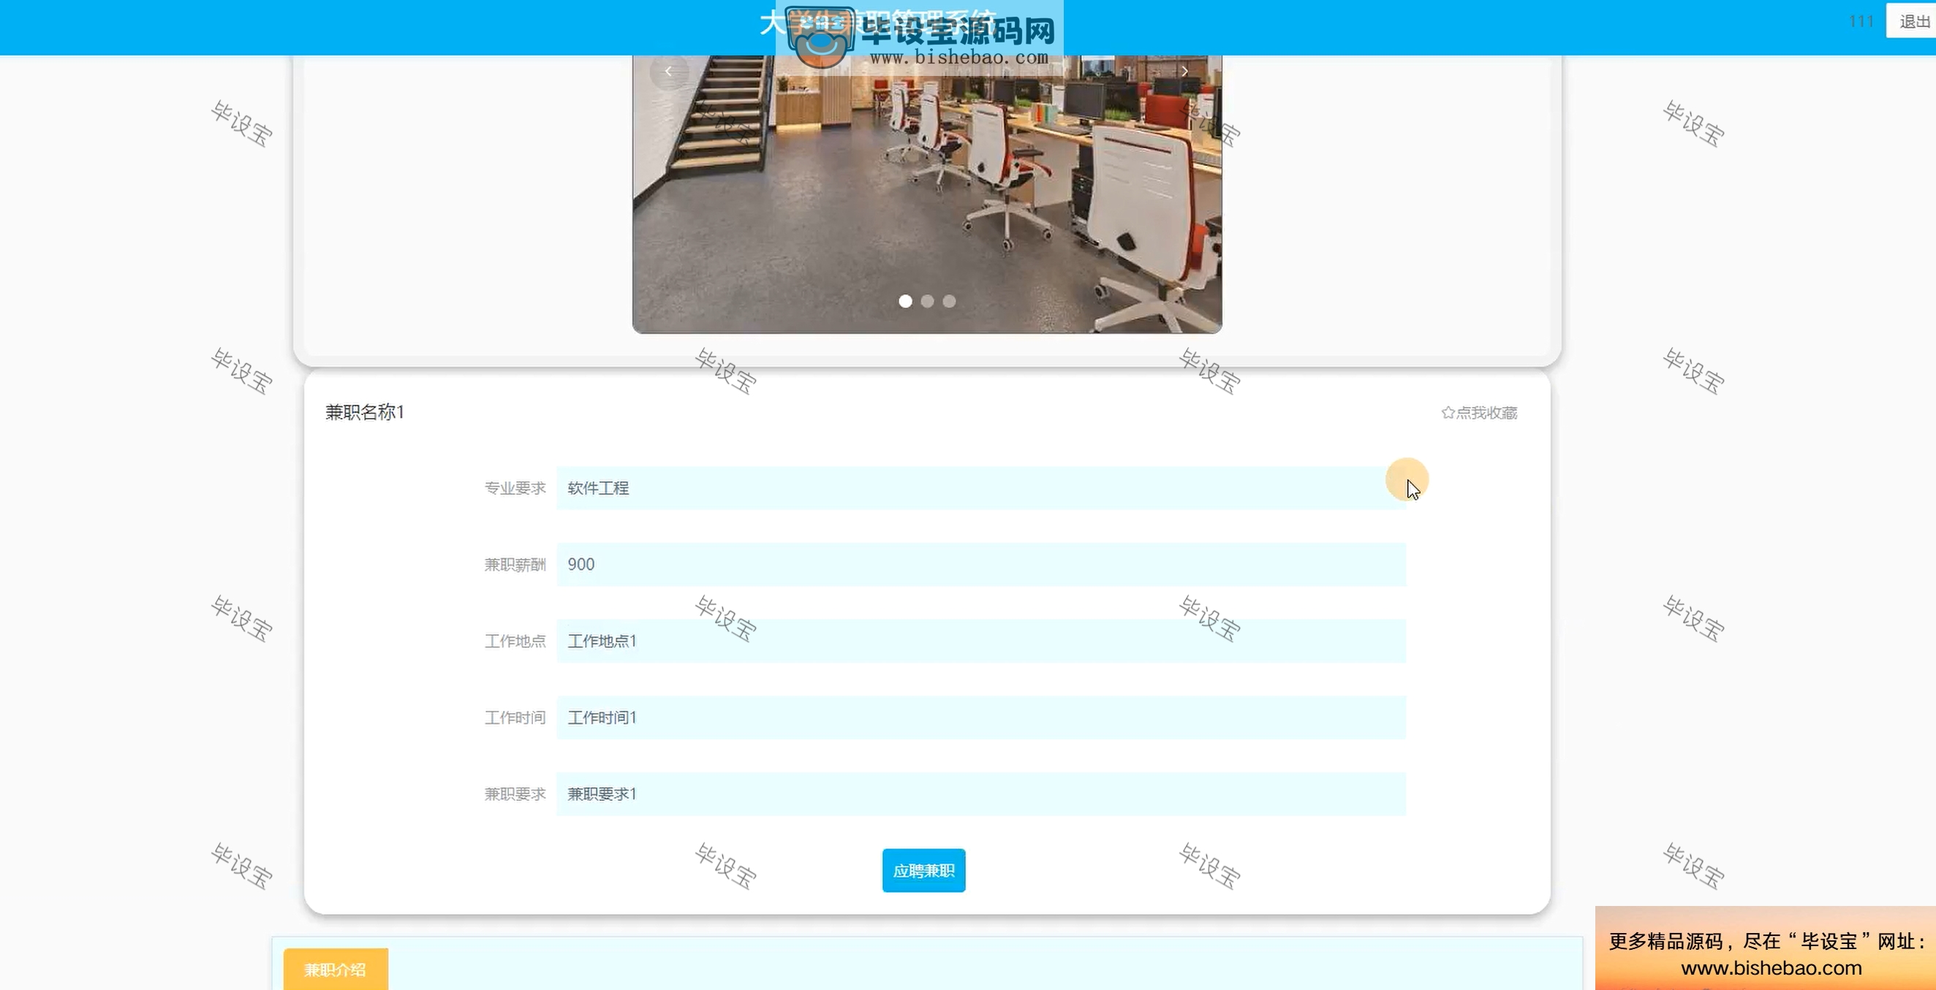Click the 工作地点 label
This screenshot has height=990, width=1936.
pyautogui.click(x=515, y=641)
